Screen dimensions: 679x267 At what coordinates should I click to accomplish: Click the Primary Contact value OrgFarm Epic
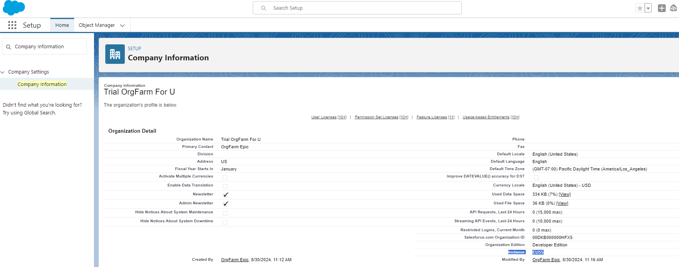(235, 147)
